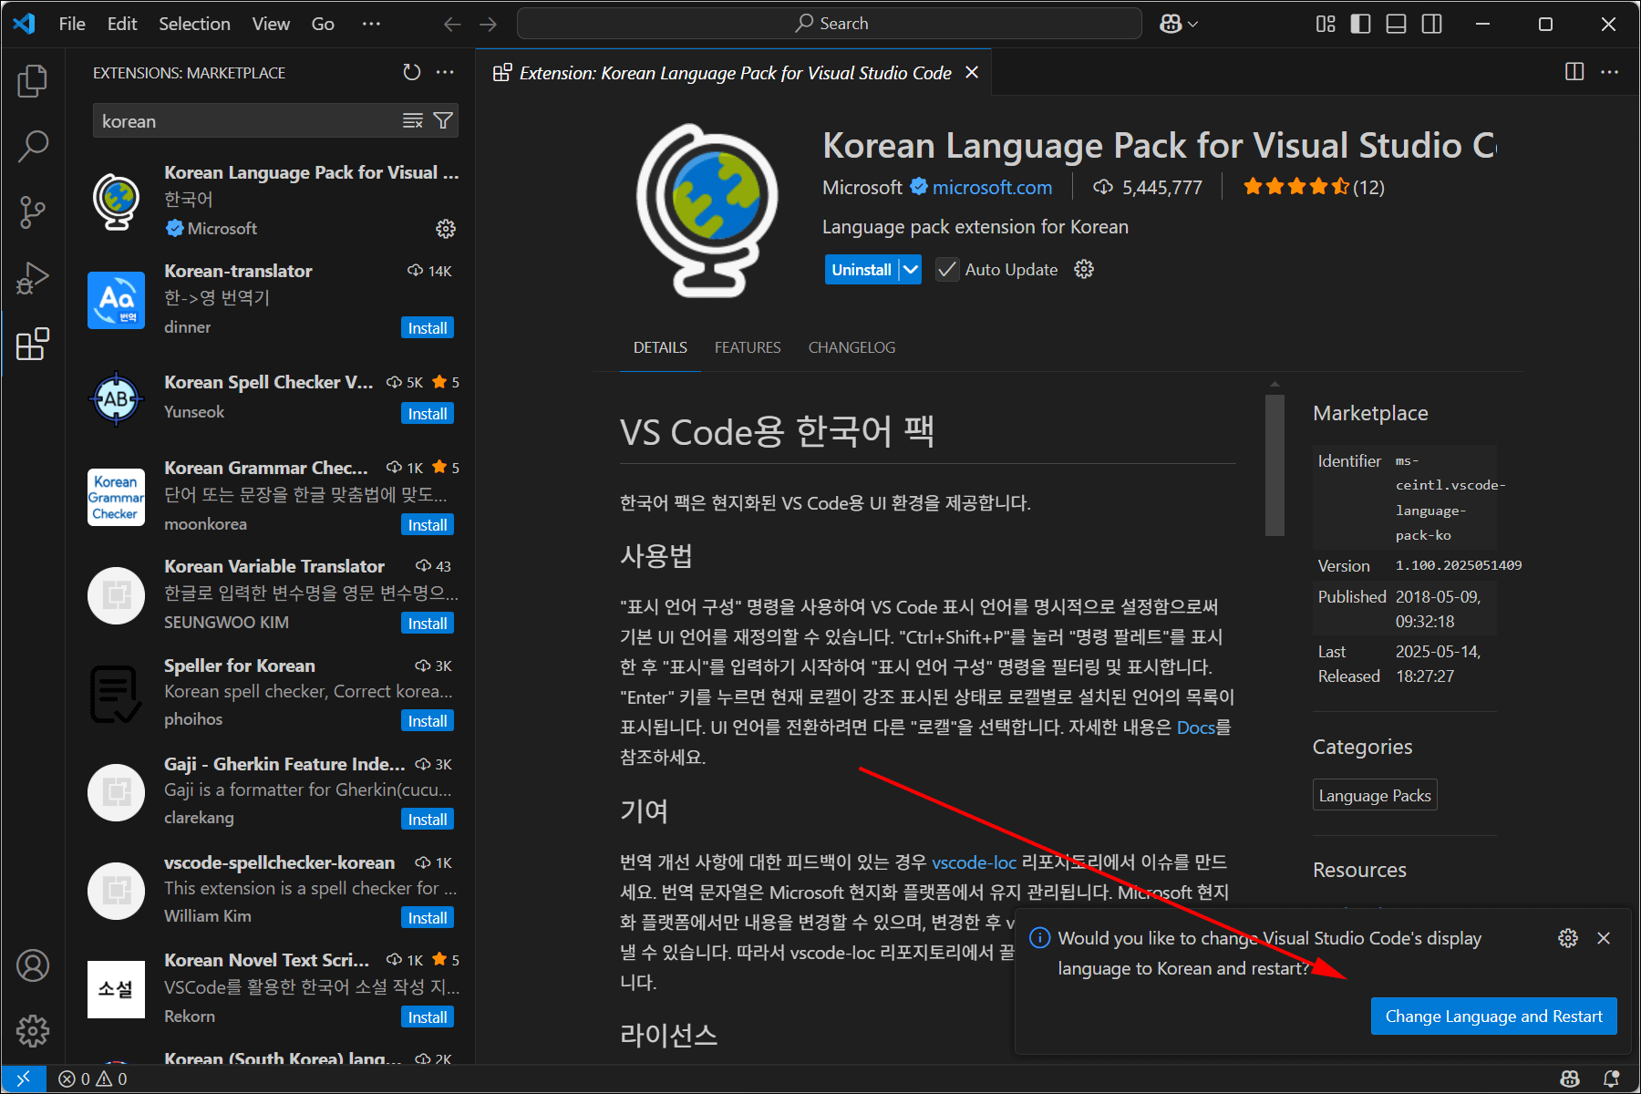Open Views and More Actions in Extensions sidebar
Viewport: 1641px width, 1094px height.
[x=445, y=72]
